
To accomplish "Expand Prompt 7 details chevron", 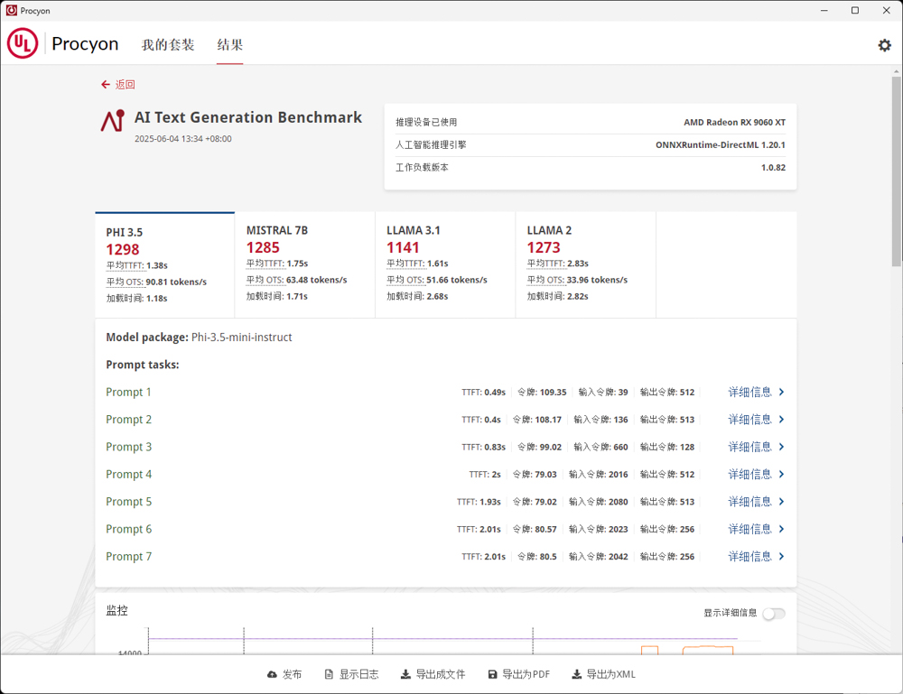I will (x=781, y=557).
